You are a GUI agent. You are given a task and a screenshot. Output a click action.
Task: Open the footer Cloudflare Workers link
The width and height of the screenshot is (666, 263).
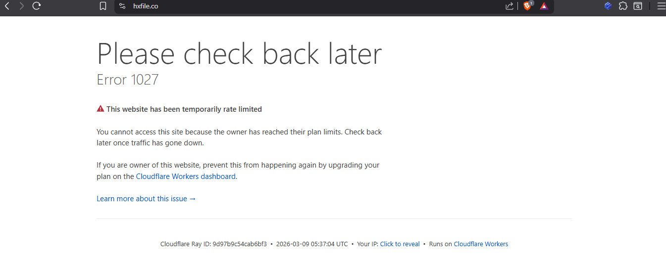pyautogui.click(x=481, y=244)
